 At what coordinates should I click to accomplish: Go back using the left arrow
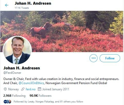7,5
